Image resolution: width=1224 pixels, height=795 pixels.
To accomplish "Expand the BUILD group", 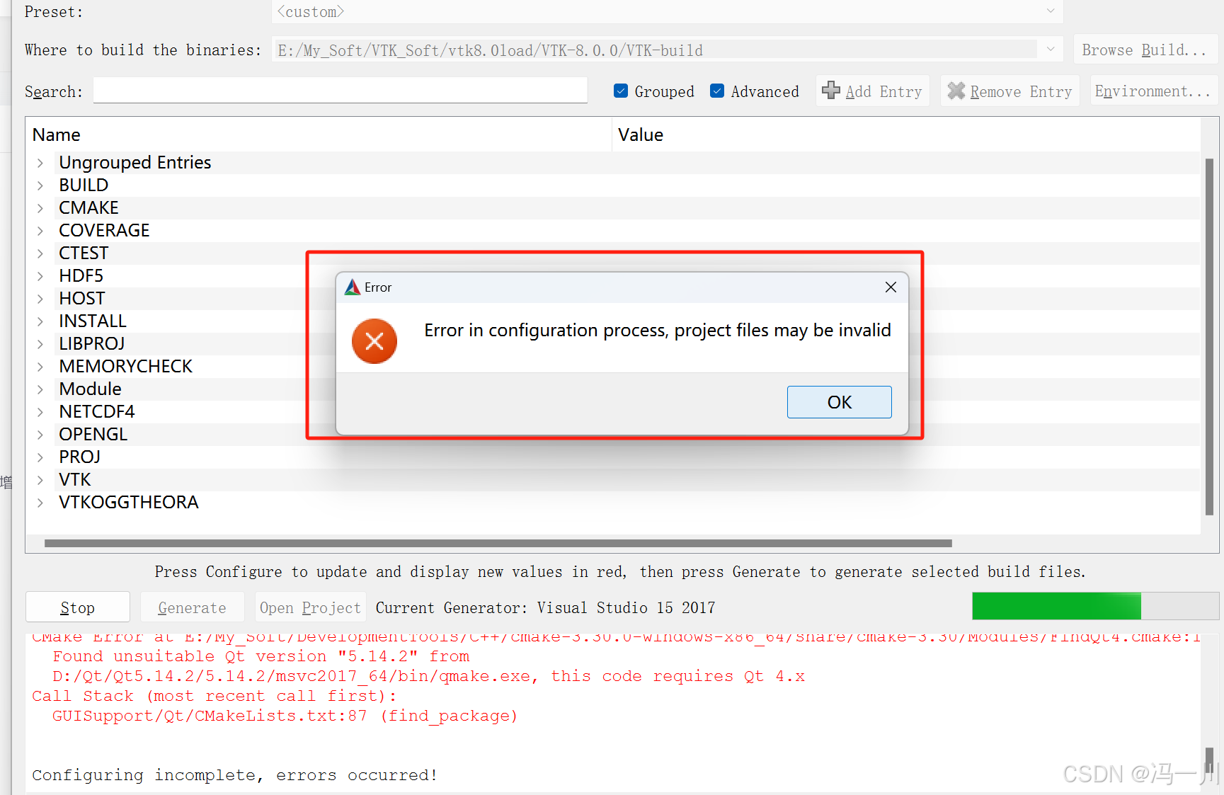I will (40, 185).
